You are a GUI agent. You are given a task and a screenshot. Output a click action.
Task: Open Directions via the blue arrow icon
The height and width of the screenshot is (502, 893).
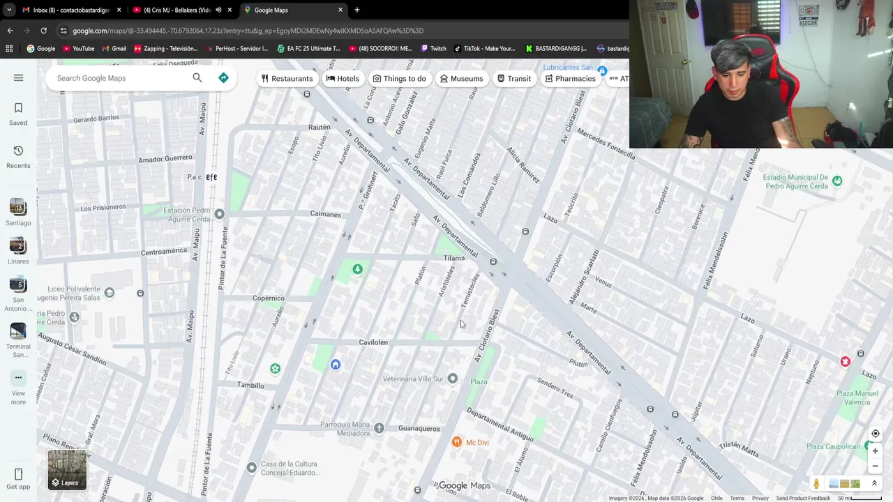pos(223,77)
